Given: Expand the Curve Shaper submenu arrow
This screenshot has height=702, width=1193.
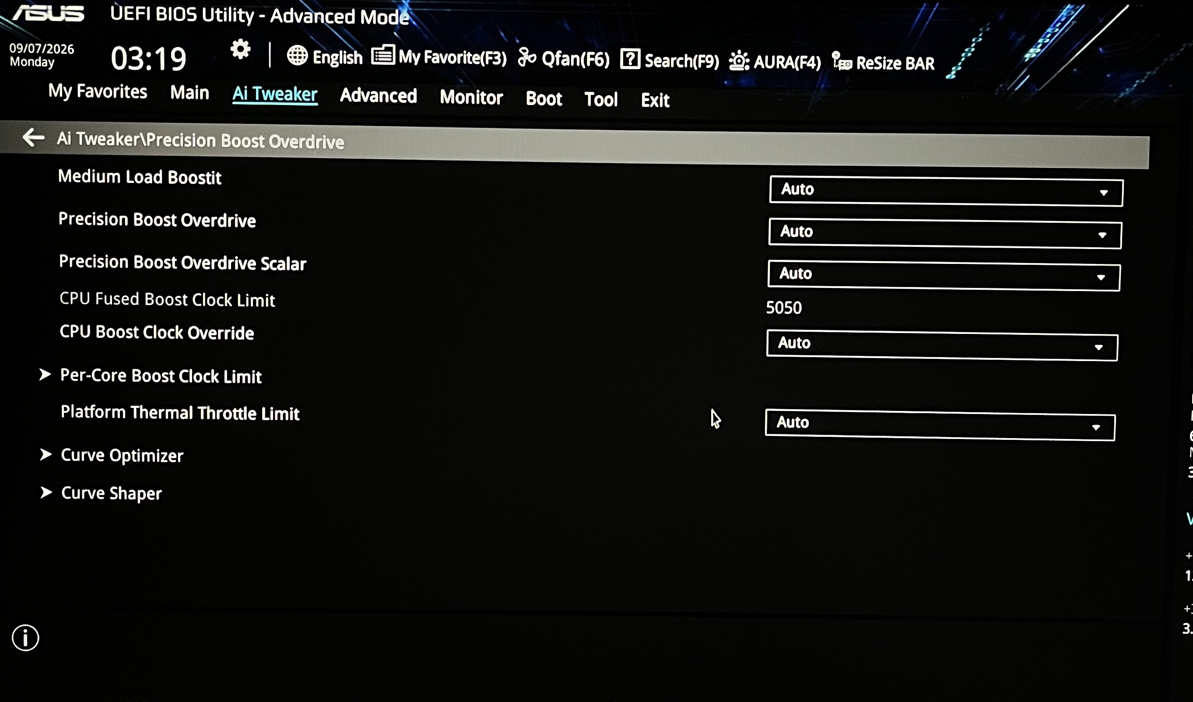Looking at the screenshot, I should pos(46,492).
